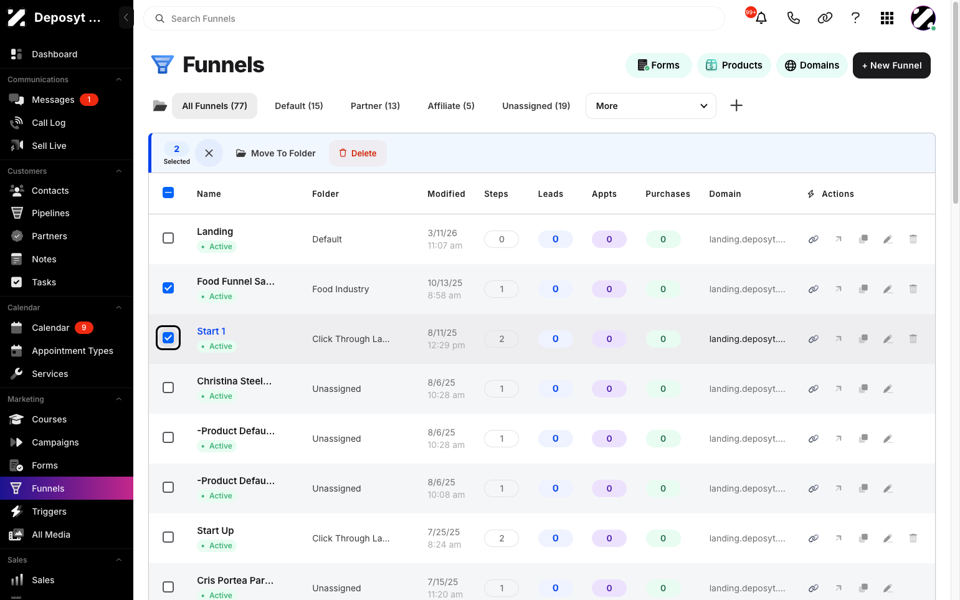Screen dimensions: 960x600
Task: Click the + New Funnel button
Action: [891, 65]
